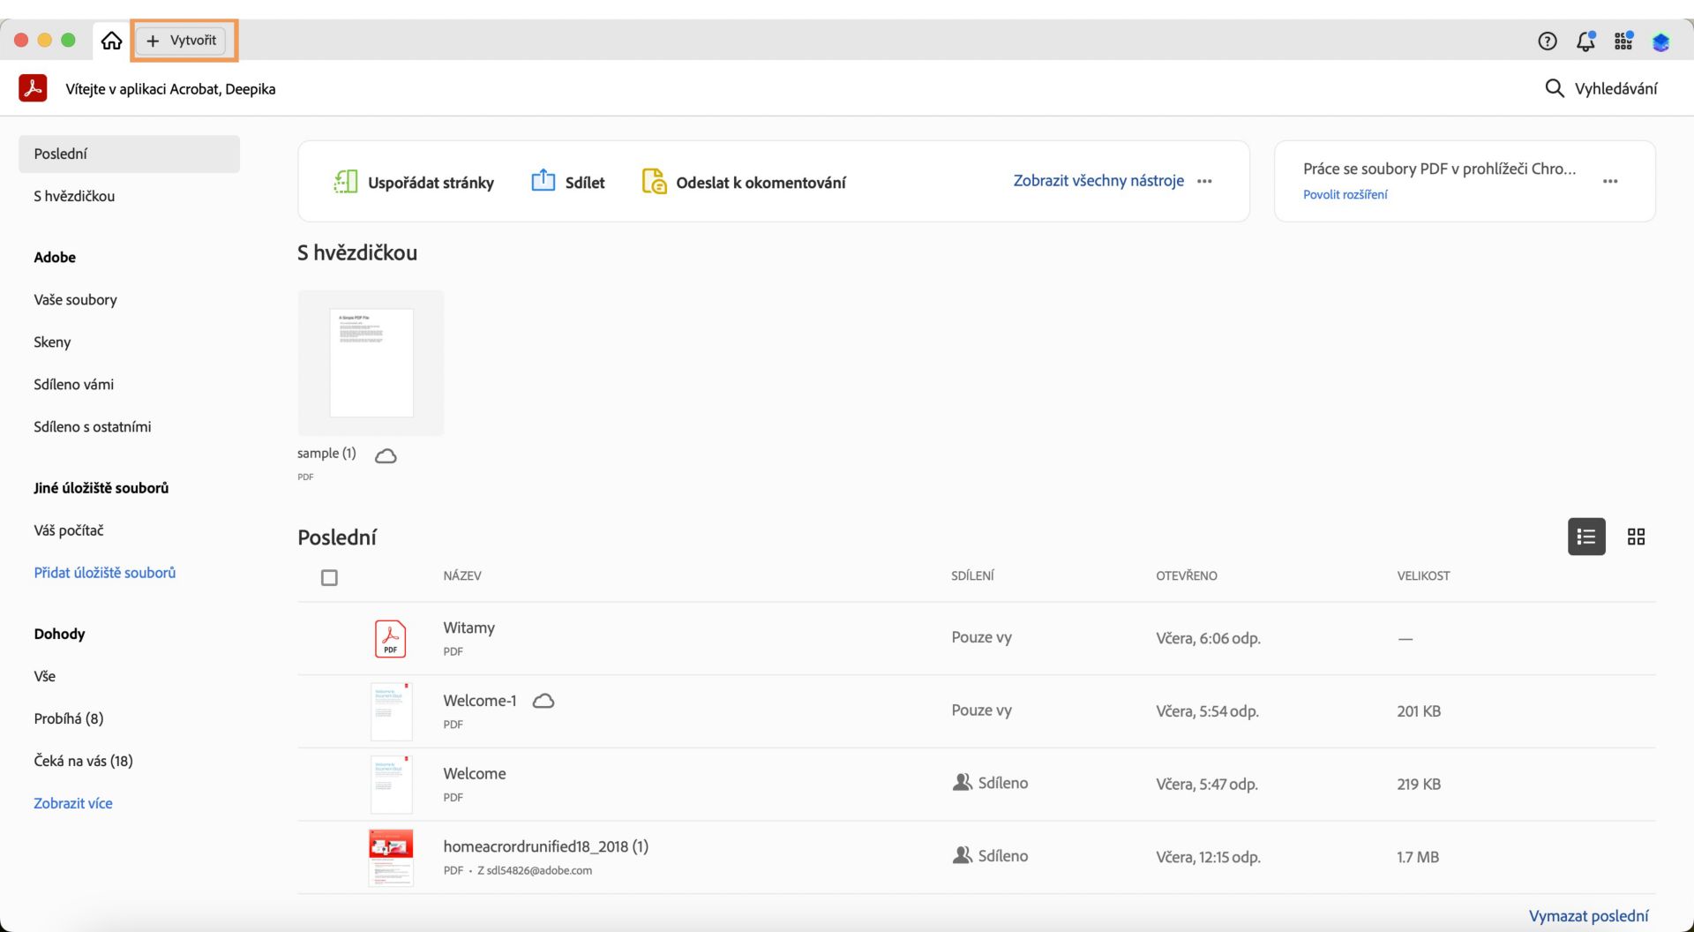Click Pouze vy in the Witamy row
This screenshot has width=1694, height=932.
click(x=981, y=637)
